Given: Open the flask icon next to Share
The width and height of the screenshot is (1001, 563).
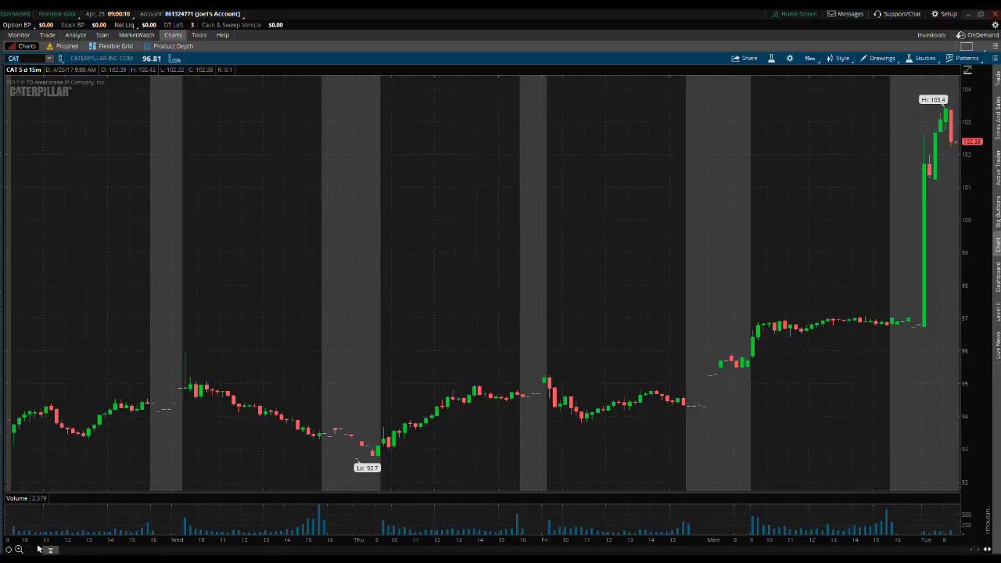Looking at the screenshot, I should coord(771,59).
